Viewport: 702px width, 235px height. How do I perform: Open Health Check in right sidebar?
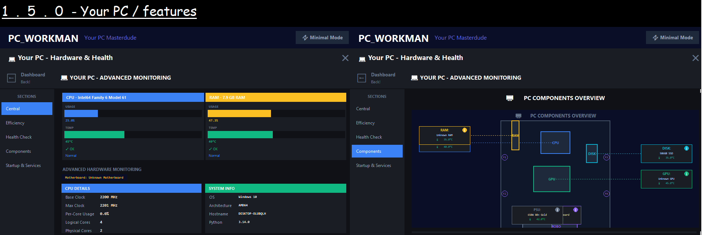click(369, 137)
